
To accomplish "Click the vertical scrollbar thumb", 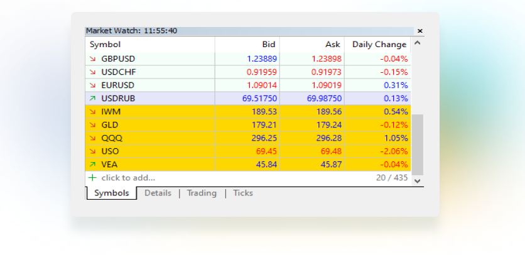I will click(x=418, y=144).
